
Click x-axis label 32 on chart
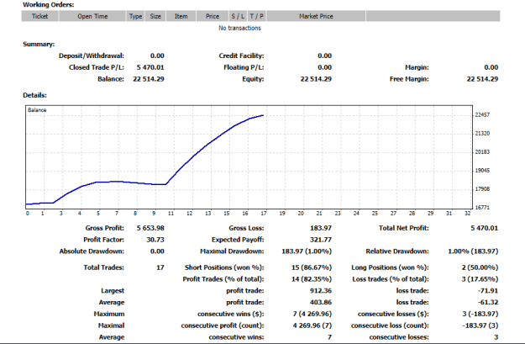click(x=467, y=214)
